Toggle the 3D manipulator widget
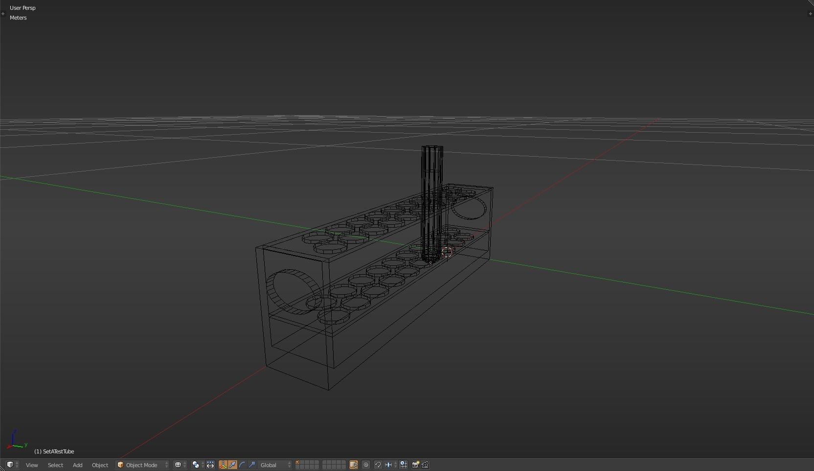 click(223, 465)
